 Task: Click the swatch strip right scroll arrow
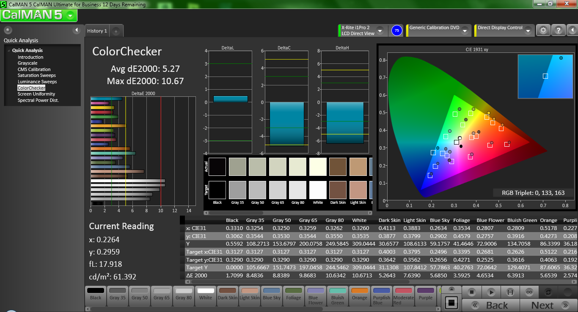(x=439, y=309)
